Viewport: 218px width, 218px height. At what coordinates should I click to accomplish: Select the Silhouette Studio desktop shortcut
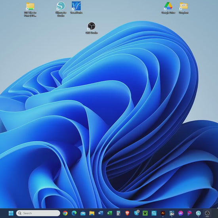click(x=61, y=9)
